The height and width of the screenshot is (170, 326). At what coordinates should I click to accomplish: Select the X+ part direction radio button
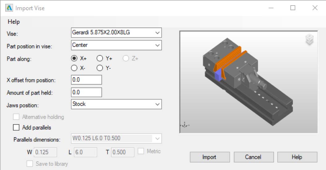74,58
